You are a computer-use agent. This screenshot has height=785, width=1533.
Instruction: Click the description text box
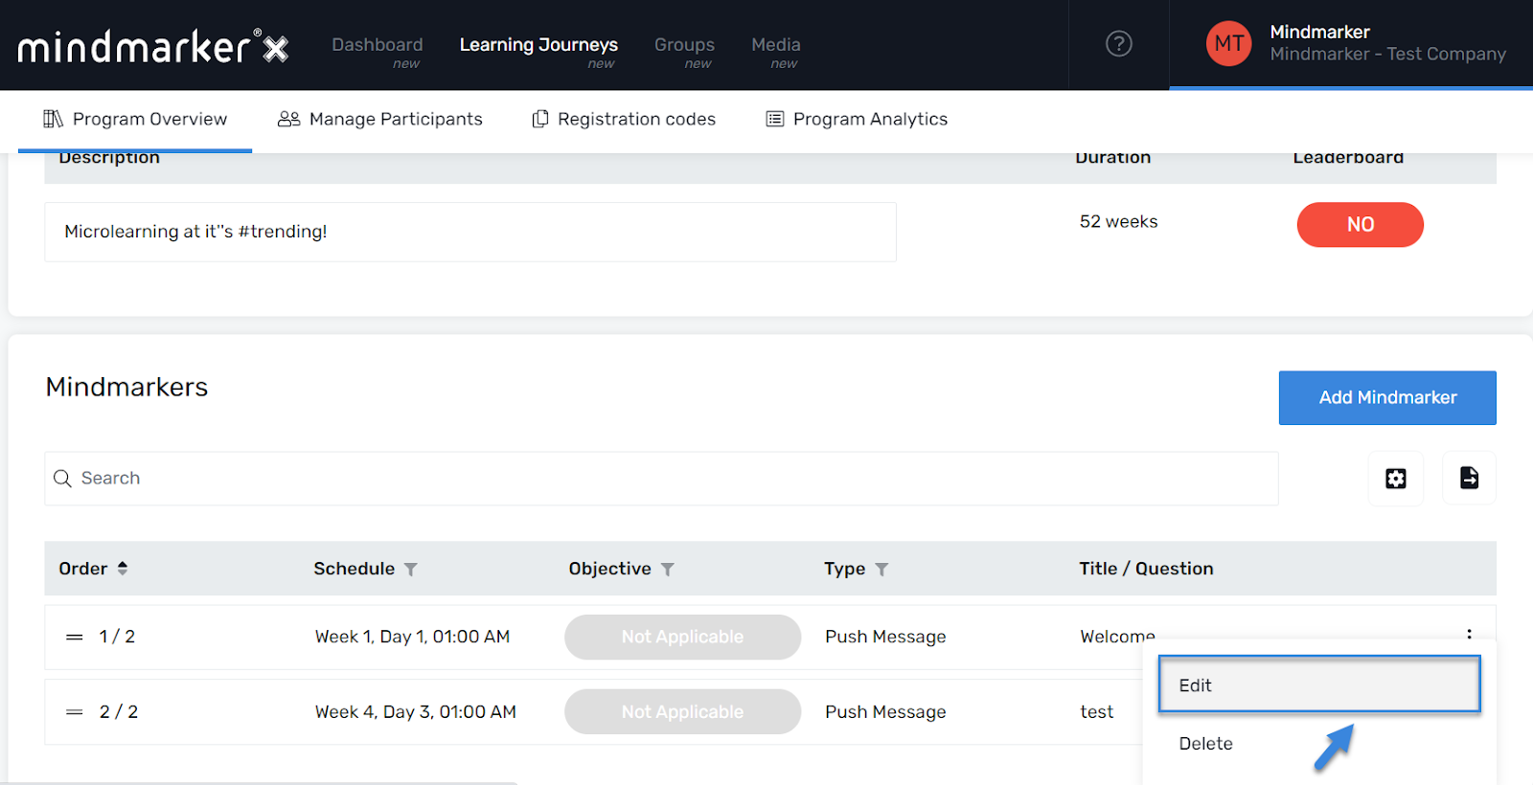coord(470,232)
